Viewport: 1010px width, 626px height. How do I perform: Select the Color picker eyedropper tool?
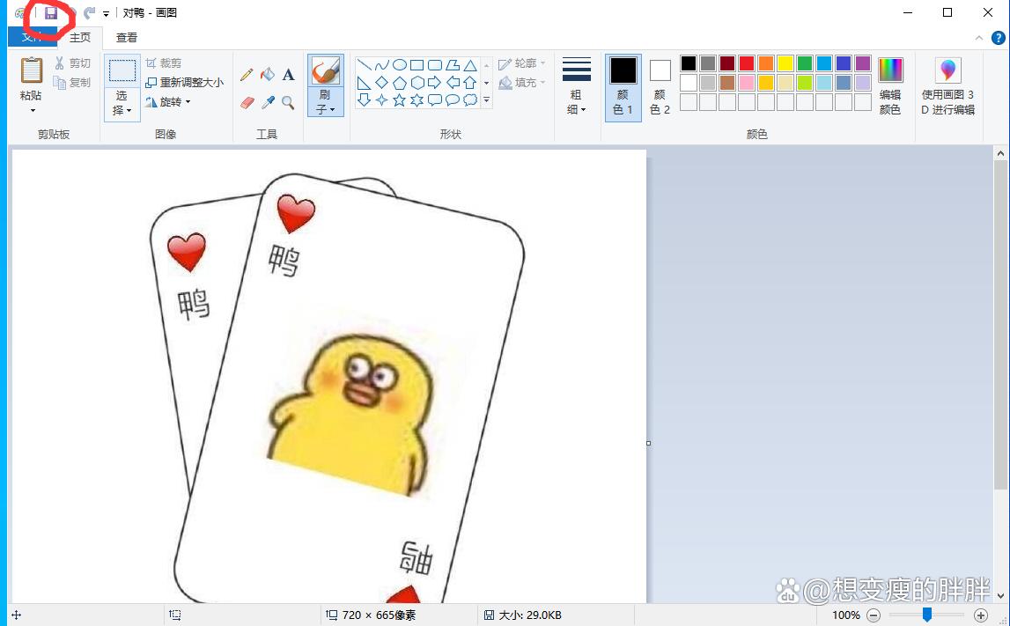[x=268, y=103]
